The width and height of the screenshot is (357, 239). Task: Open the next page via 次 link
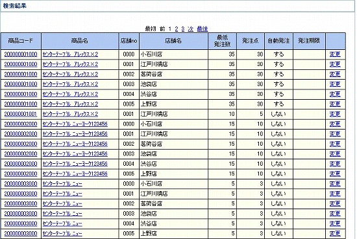191,29
